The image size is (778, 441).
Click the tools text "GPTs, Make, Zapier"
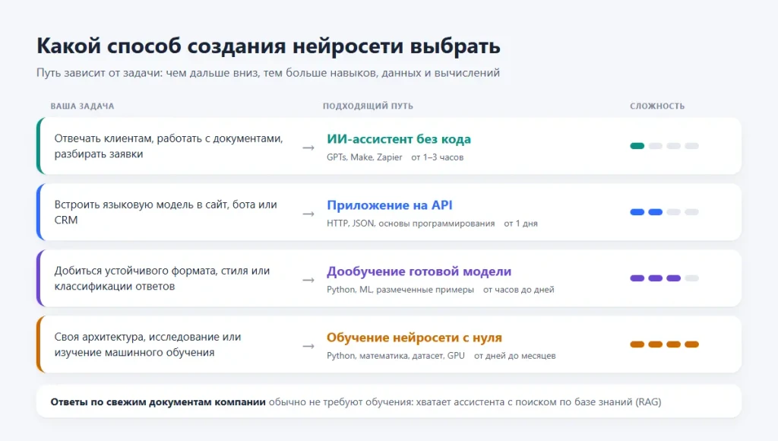point(364,157)
